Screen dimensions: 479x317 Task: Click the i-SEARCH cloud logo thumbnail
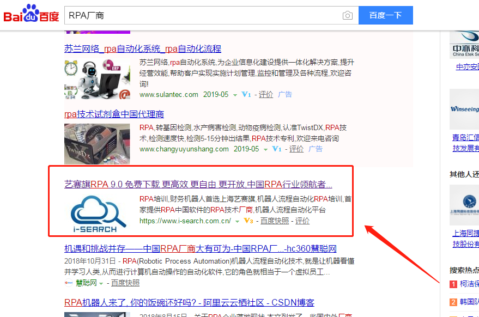tap(98, 214)
